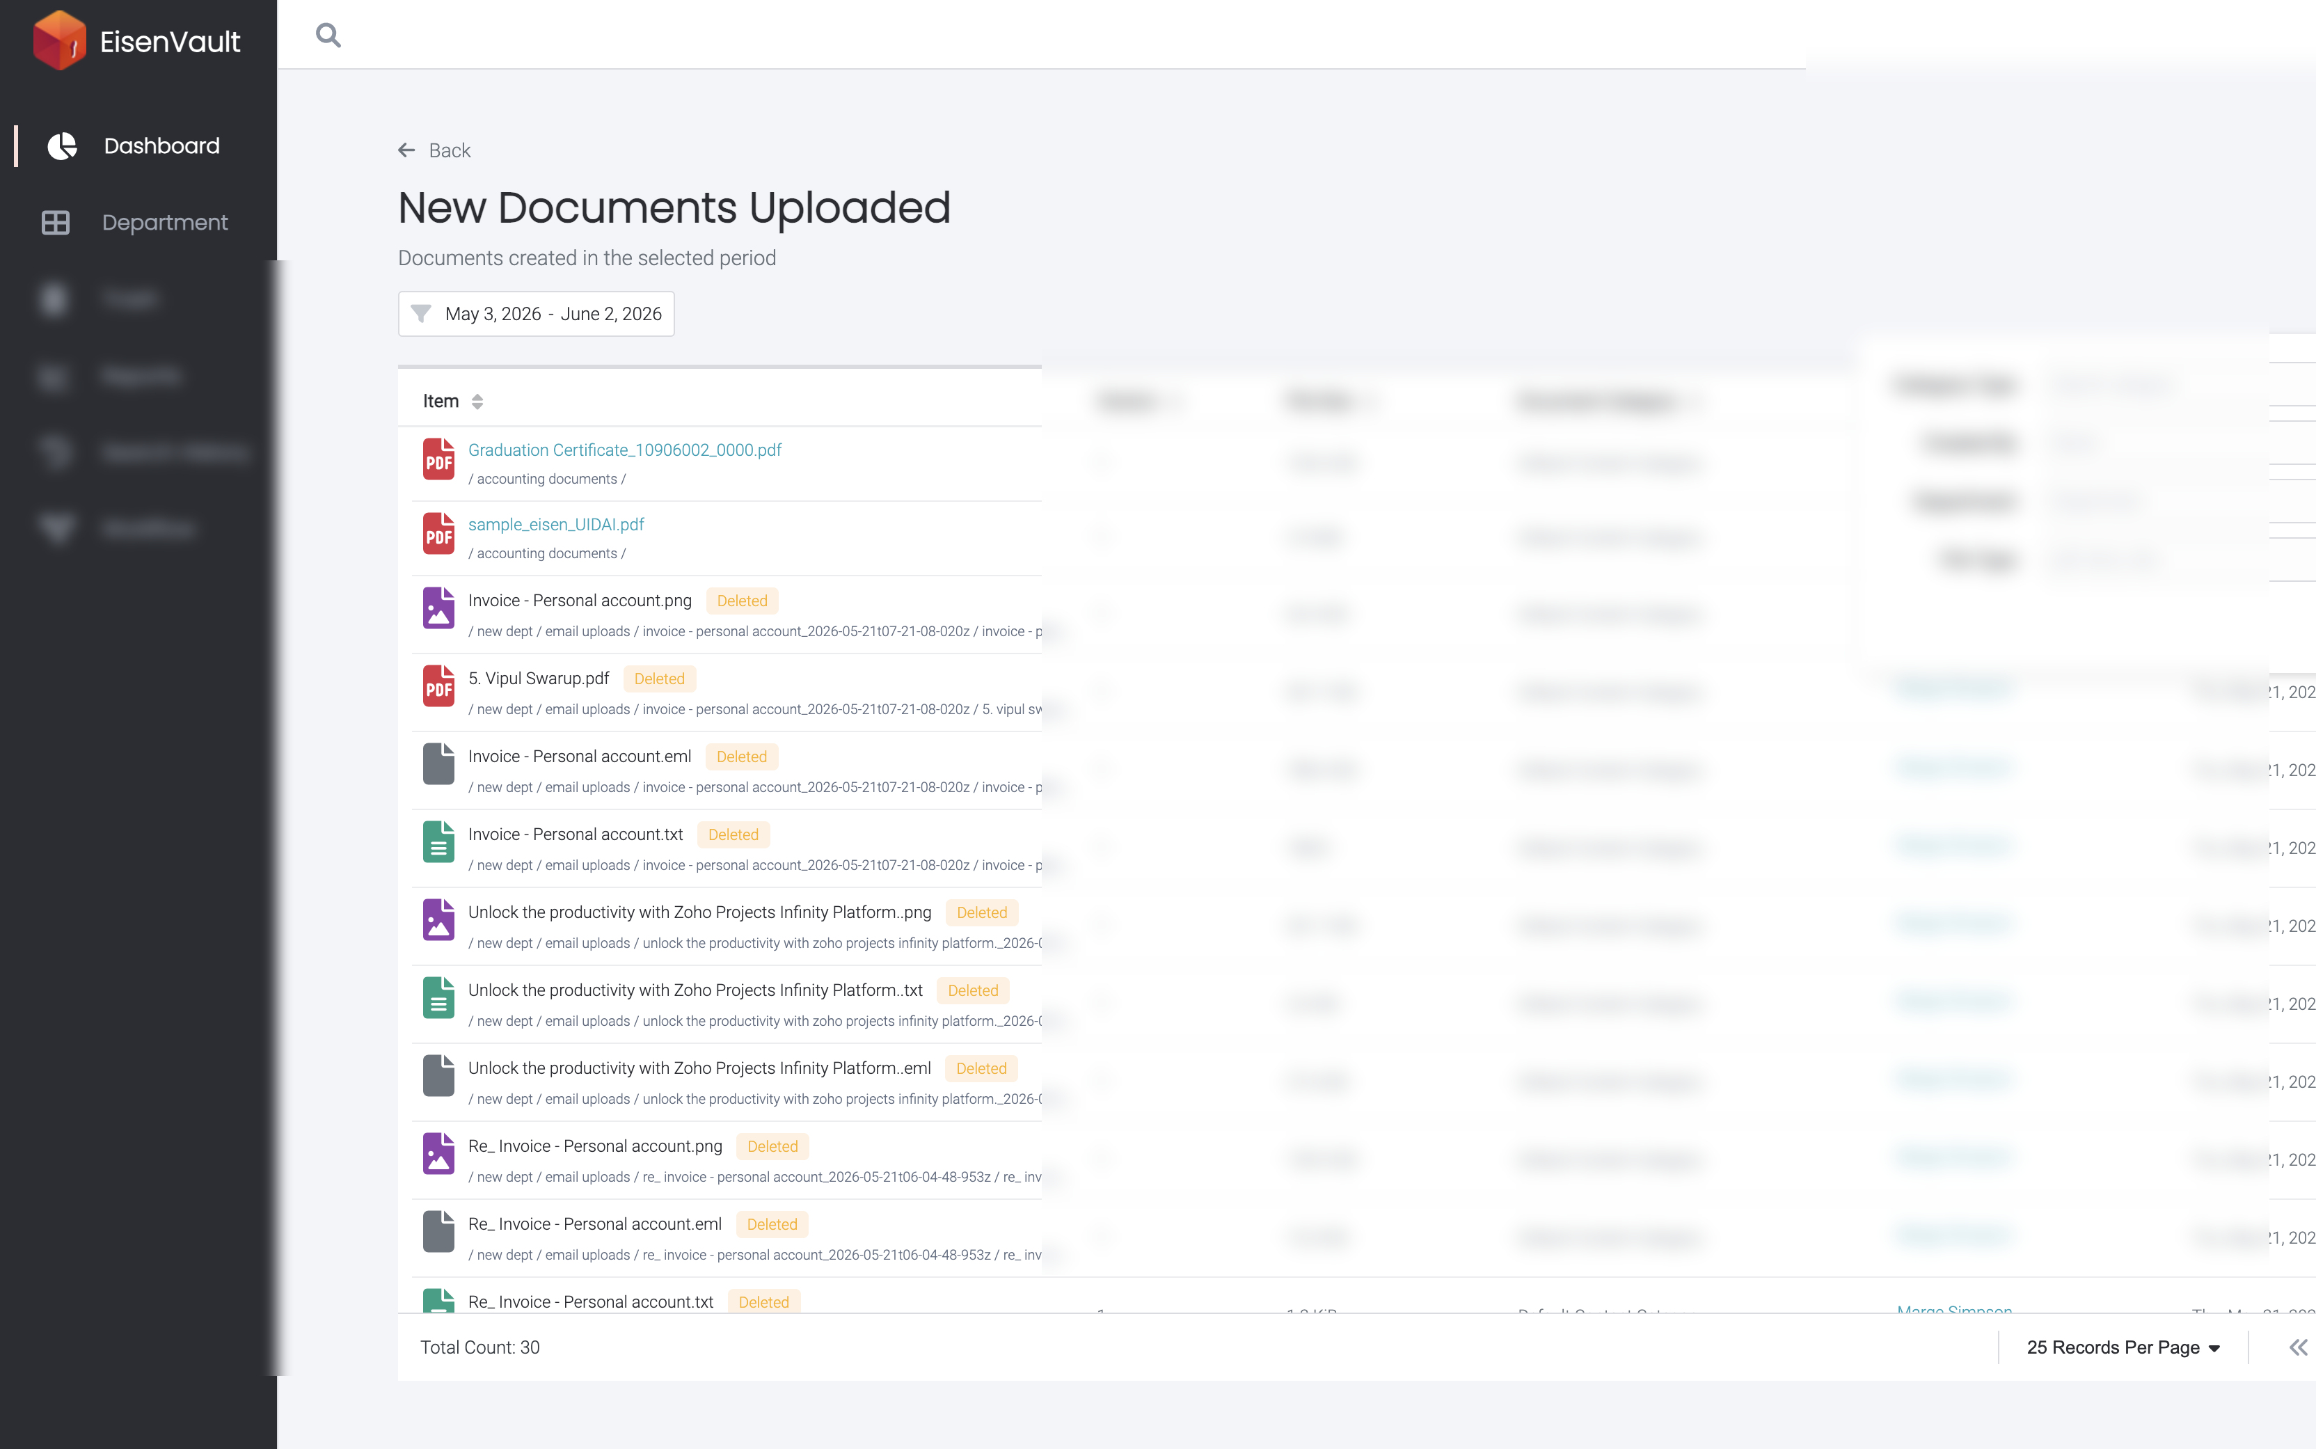Image resolution: width=2316 pixels, height=1449 pixels.
Task: Click image icon of Invoice - Personal account.png
Action: point(439,608)
